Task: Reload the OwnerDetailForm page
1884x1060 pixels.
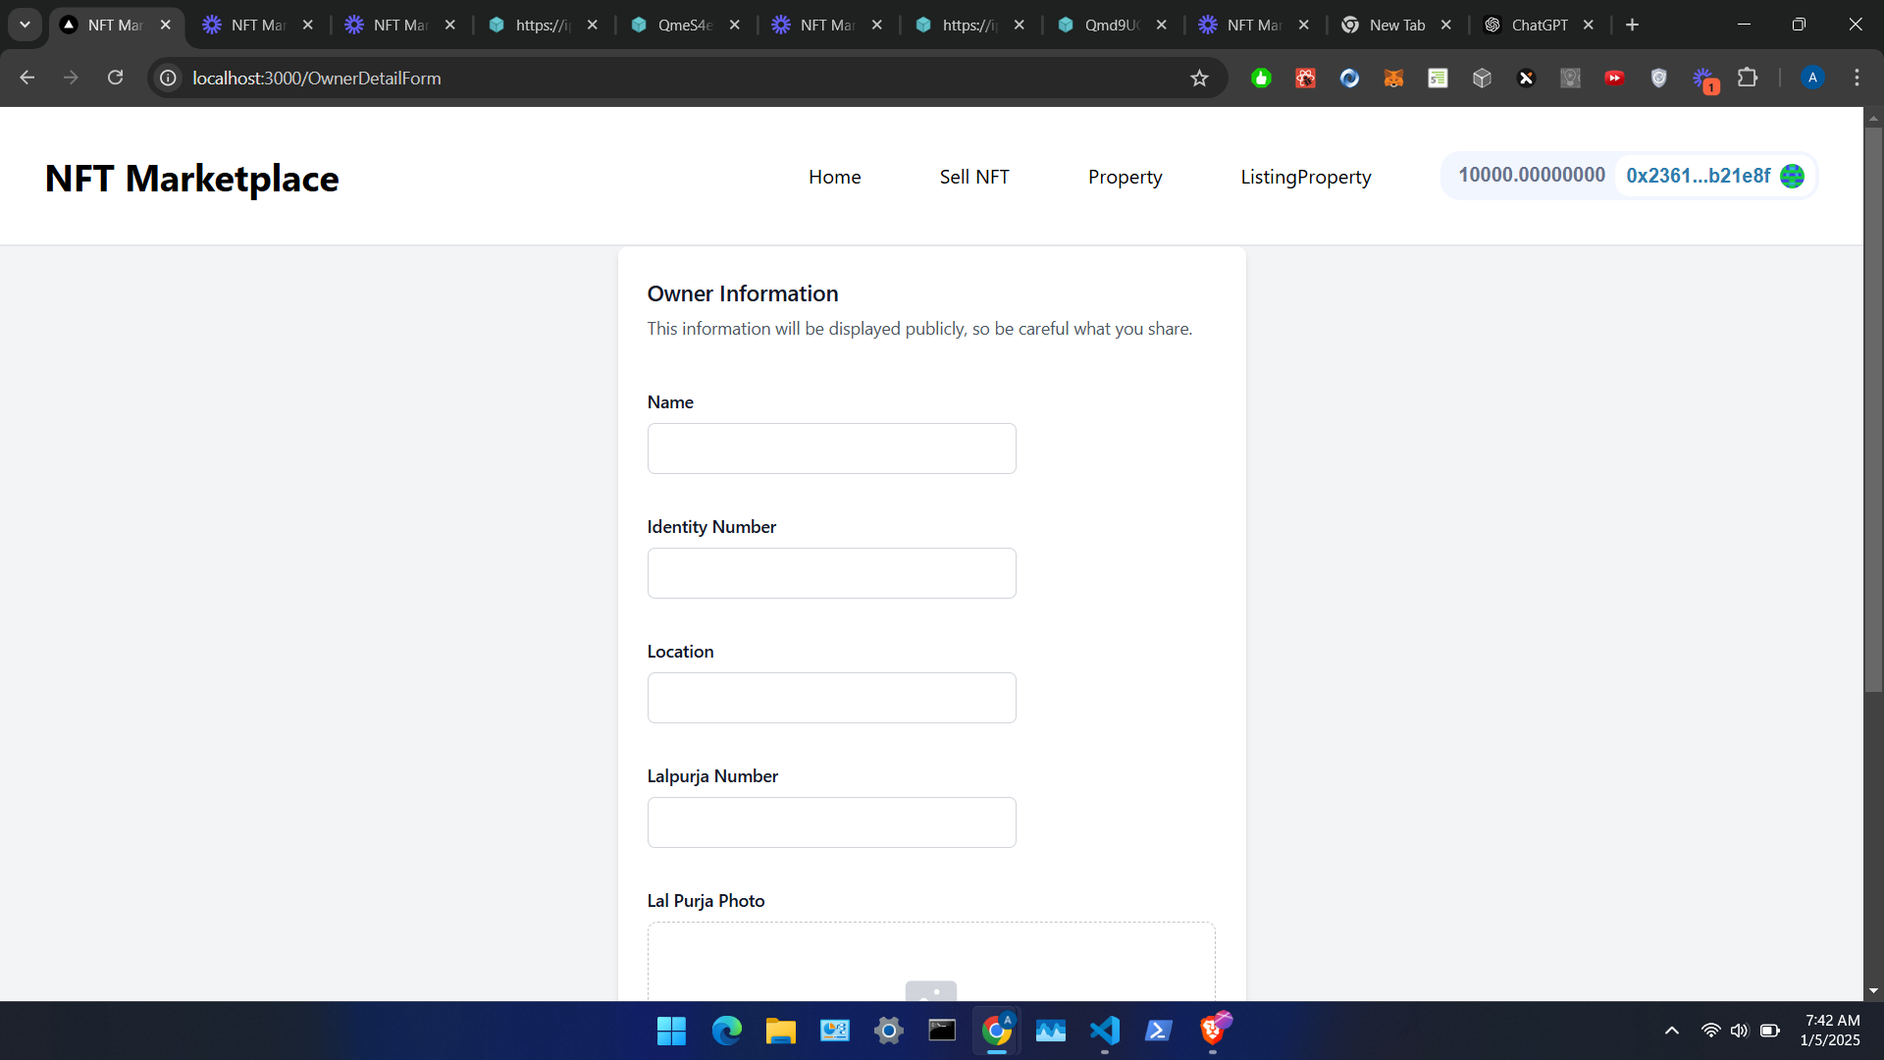Action: 115,78
